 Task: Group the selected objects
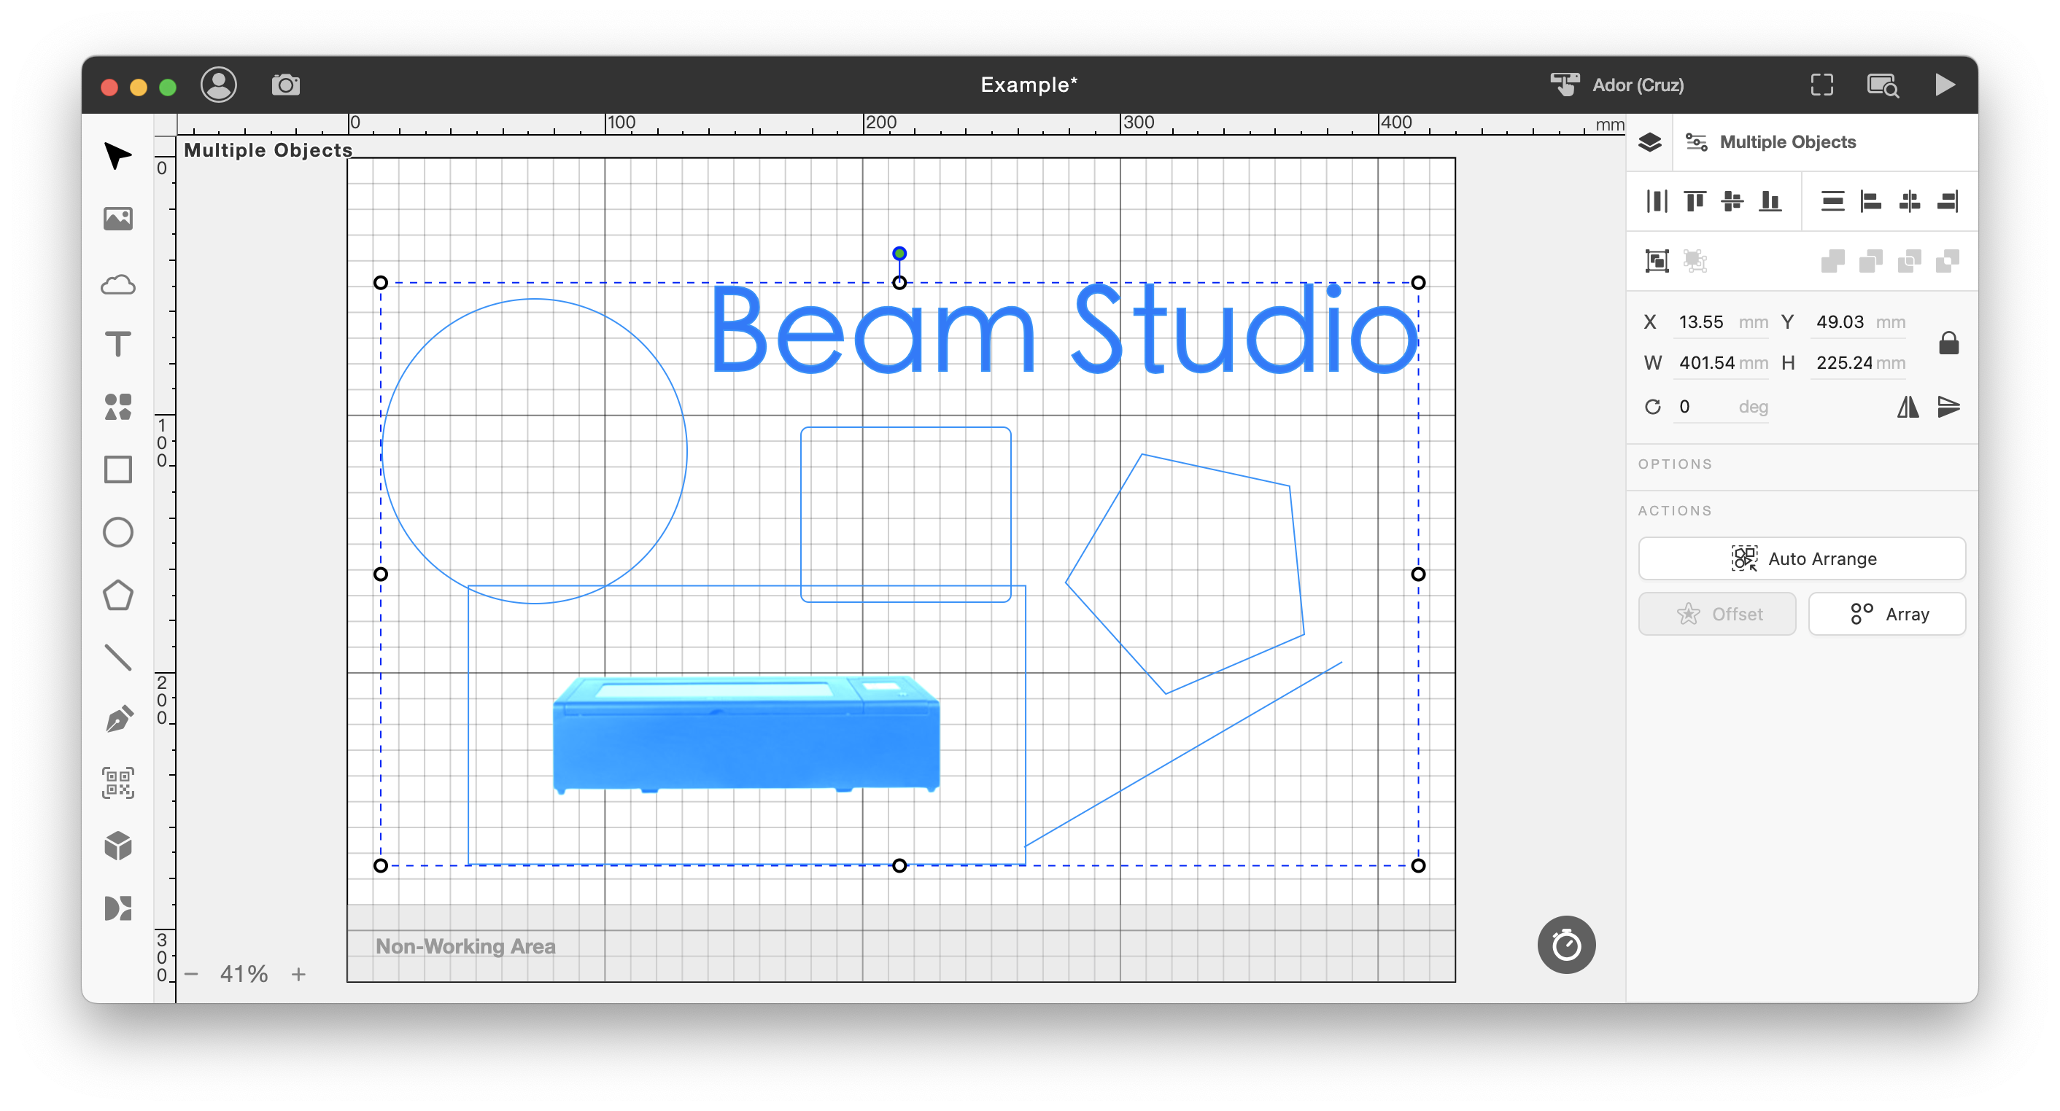1657,260
